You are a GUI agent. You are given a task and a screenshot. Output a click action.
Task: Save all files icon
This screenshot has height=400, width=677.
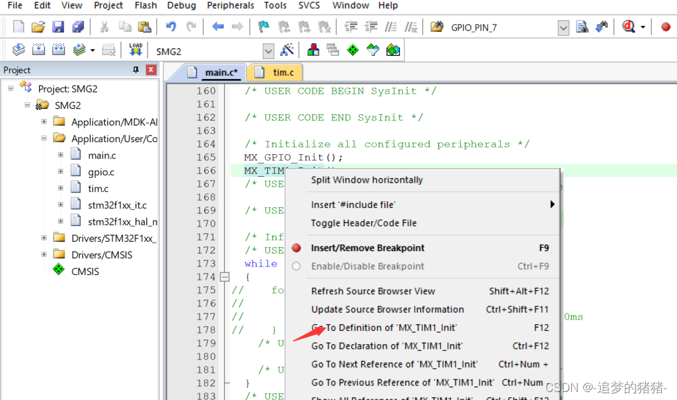(x=78, y=27)
